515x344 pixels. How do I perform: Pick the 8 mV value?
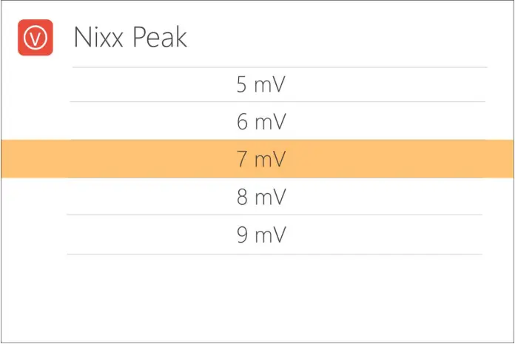[260, 198]
